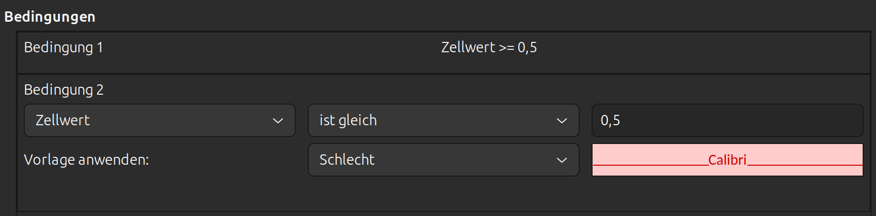
Task: Click the word Schlecht in the style combo
Action: (347, 160)
